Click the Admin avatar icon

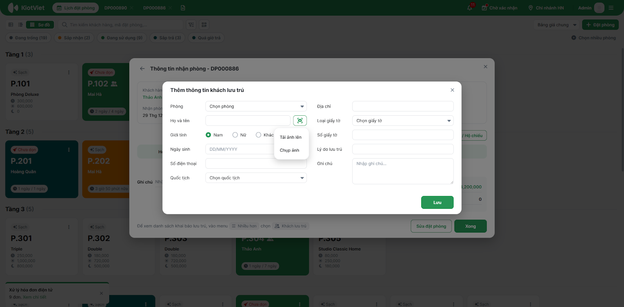pyautogui.click(x=599, y=8)
